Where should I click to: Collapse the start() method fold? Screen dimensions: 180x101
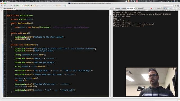click(6, 33)
